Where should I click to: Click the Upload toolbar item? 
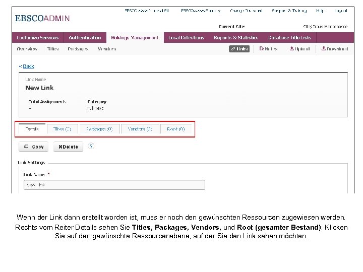point(299,49)
